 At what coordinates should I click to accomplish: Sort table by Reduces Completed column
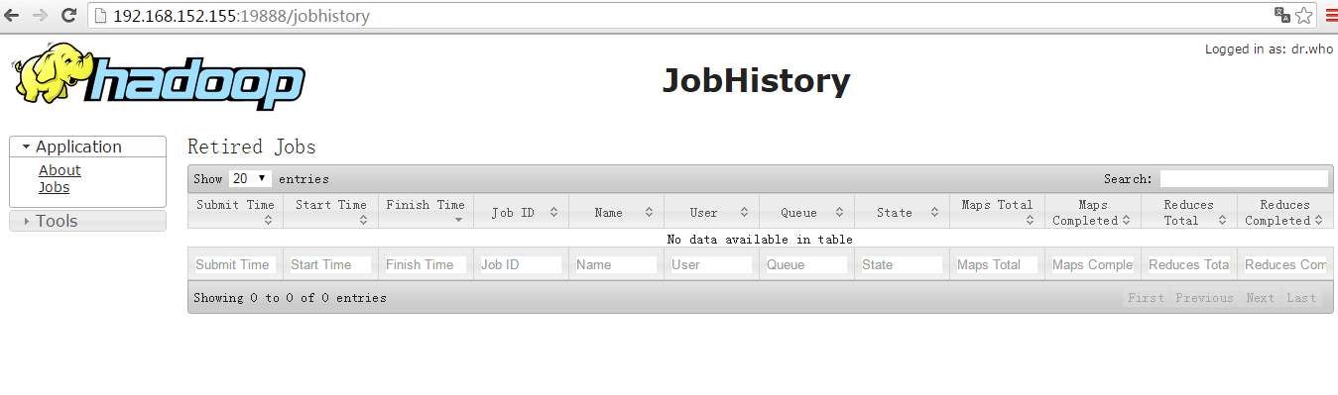1285,211
